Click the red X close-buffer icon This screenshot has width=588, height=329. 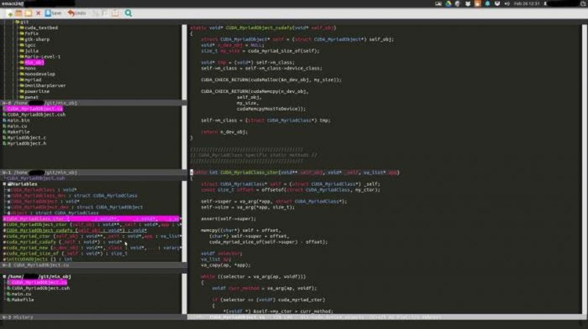point(38,13)
